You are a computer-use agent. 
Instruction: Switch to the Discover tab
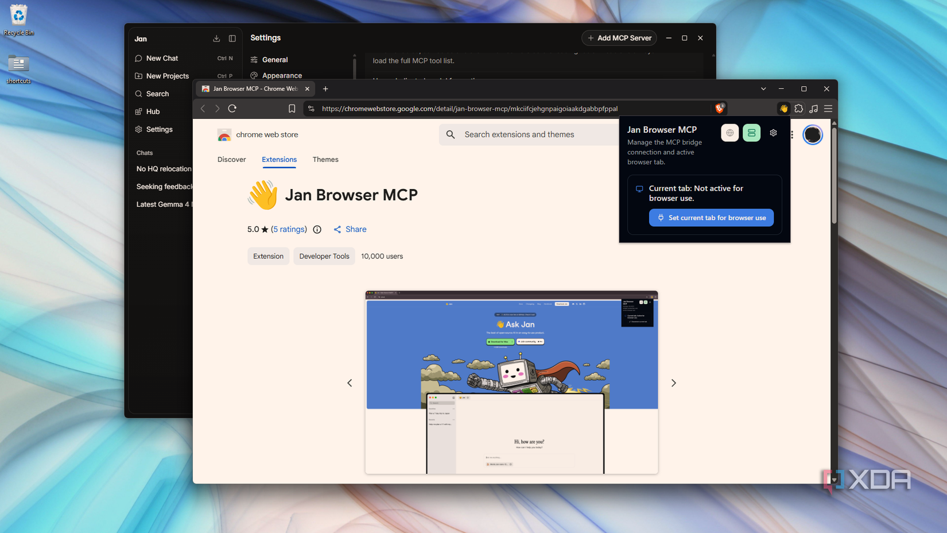coord(231,160)
